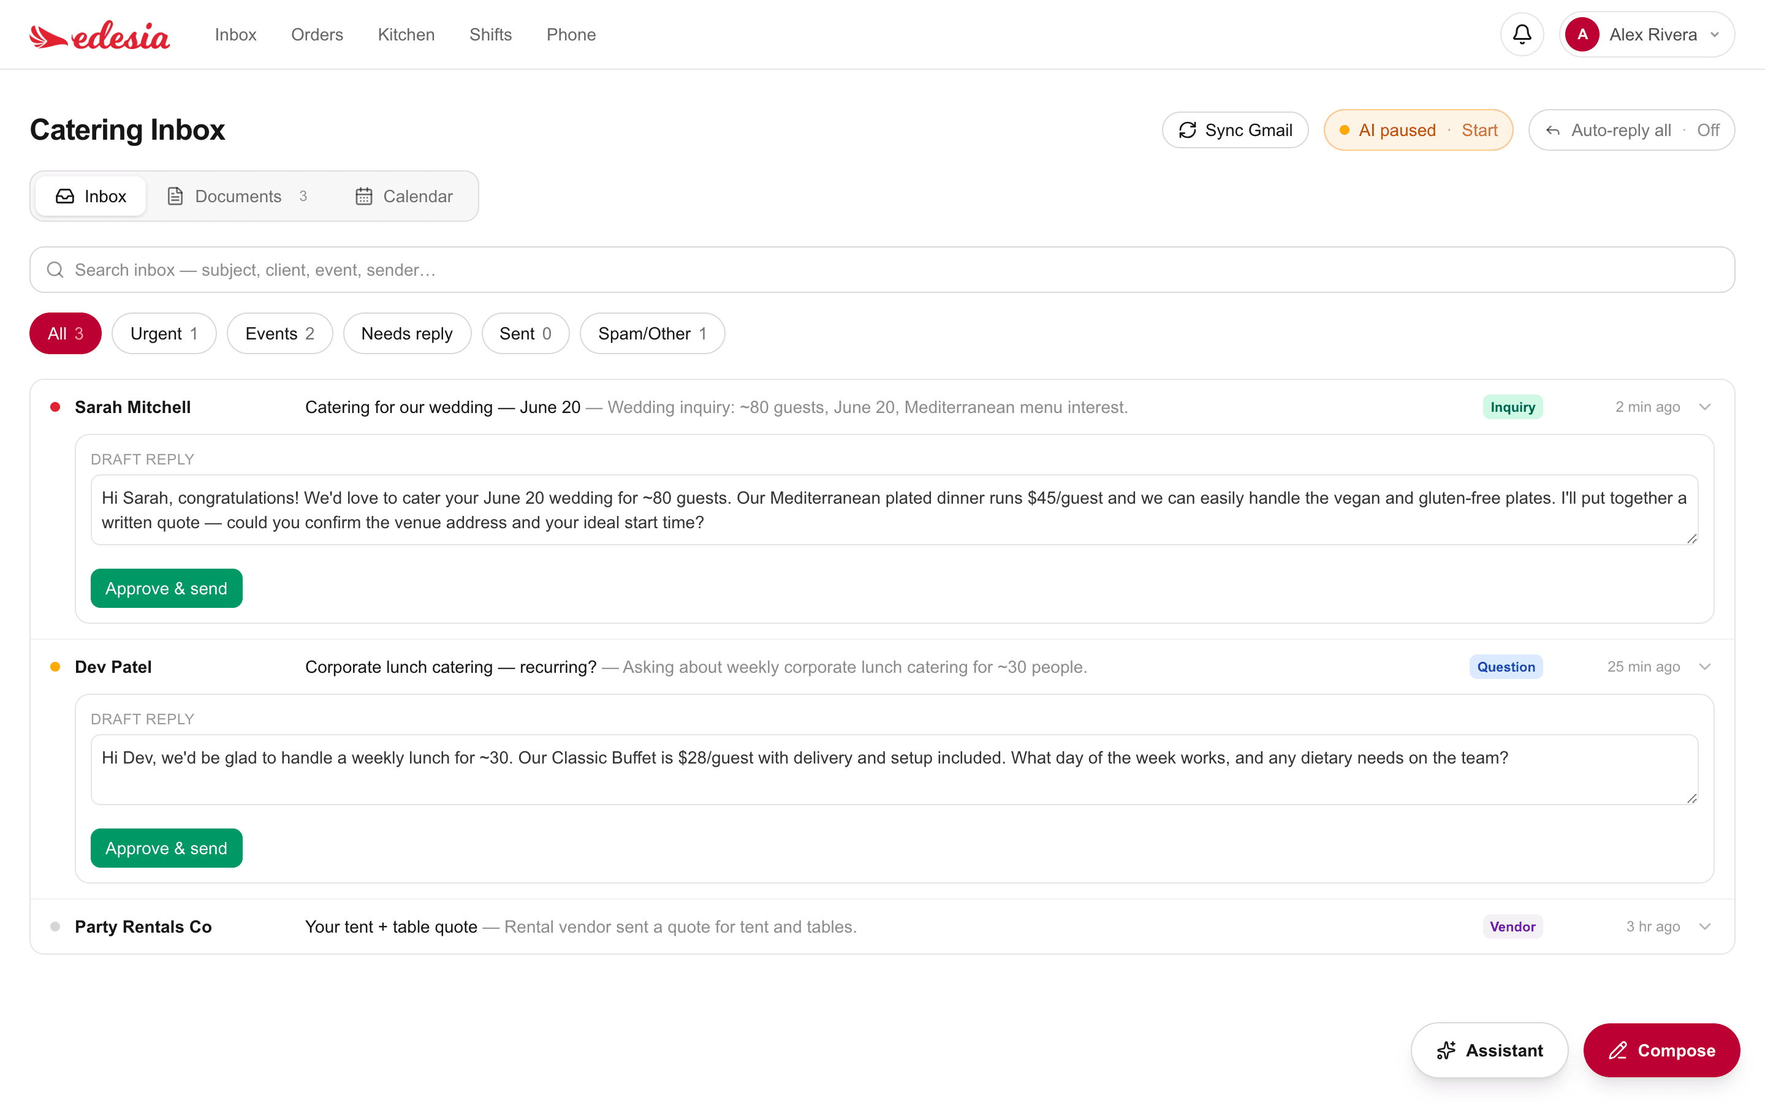Toggle AI paused Start control

click(1418, 130)
